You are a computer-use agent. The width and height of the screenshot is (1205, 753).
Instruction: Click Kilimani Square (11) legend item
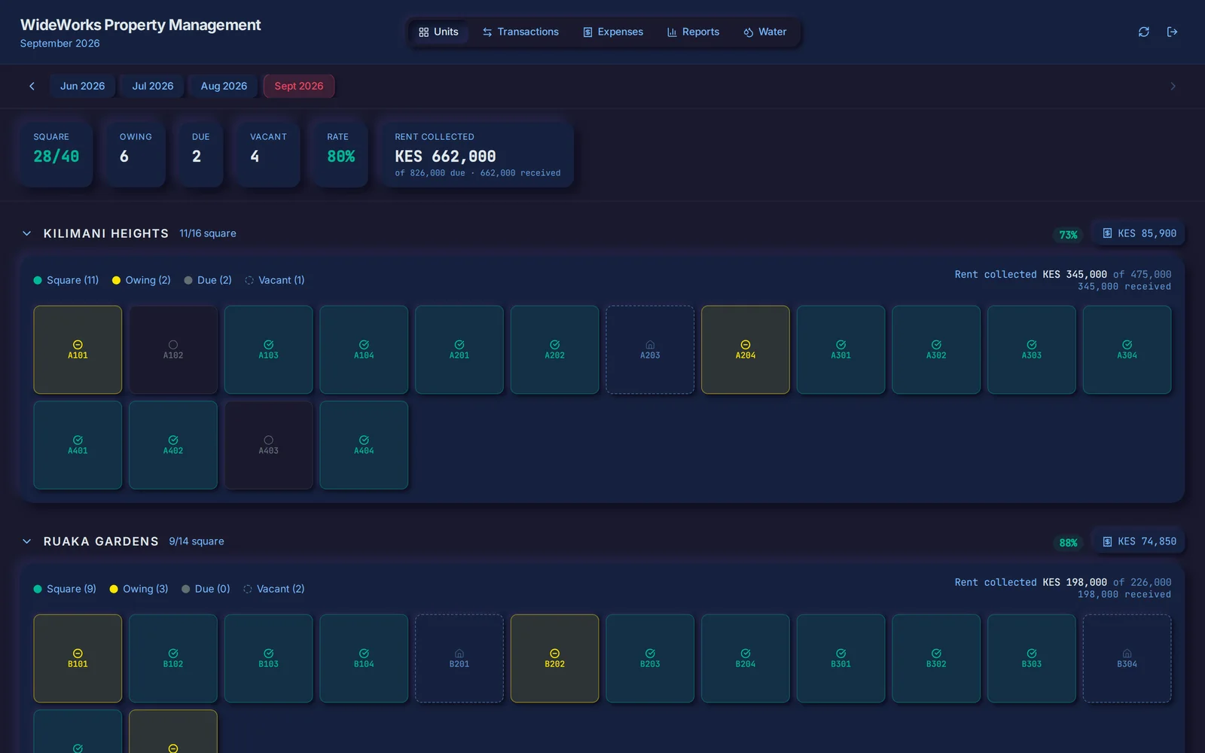66,280
